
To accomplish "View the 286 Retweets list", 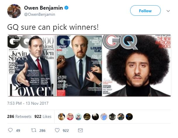I will tap(19, 116).
